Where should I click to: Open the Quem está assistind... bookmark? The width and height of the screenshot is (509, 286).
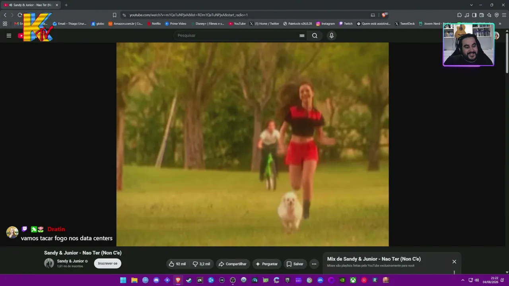point(374,24)
